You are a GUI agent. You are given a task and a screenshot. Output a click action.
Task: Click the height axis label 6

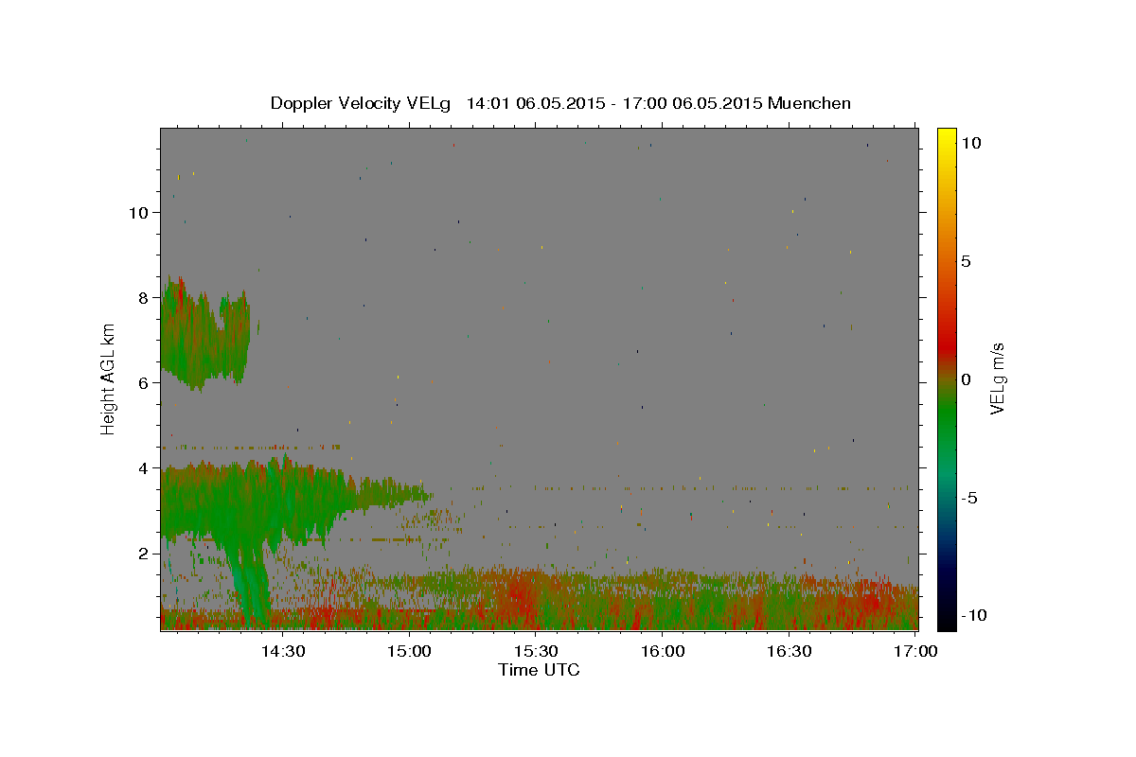[144, 382]
